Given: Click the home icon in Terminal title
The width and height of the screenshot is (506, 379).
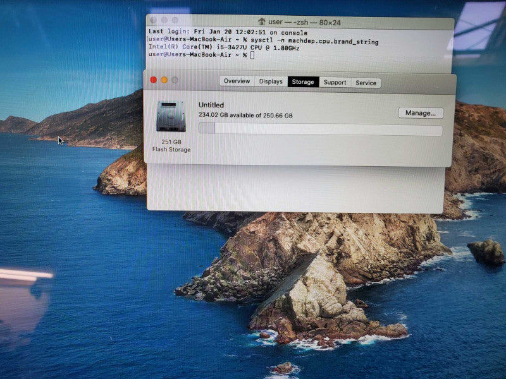Looking at the screenshot, I should coord(262,21).
